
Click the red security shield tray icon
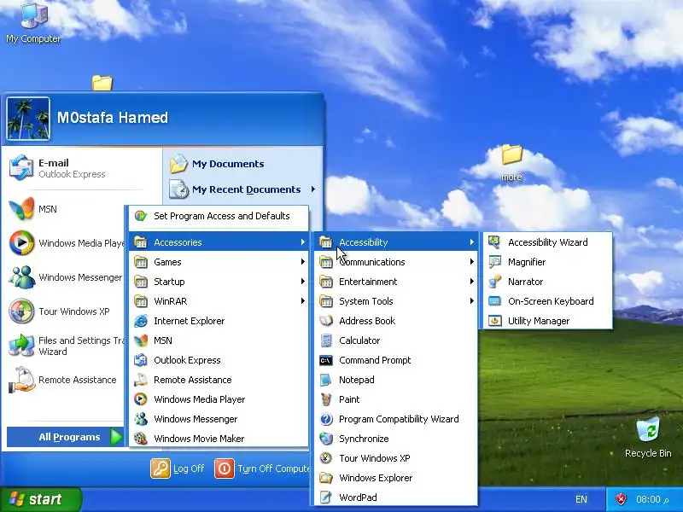coord(621,499)
